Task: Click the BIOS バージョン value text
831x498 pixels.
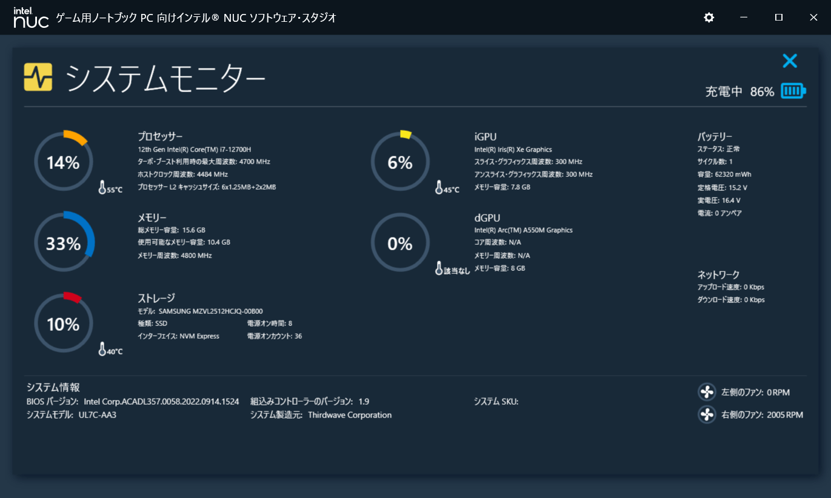Action: click(x=161, y=401)
